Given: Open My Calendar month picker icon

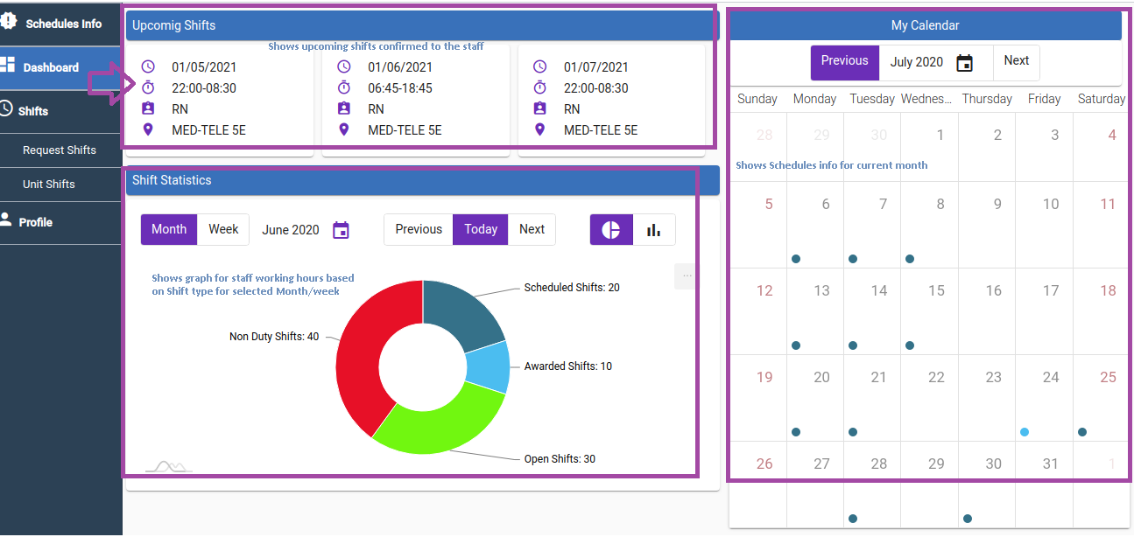Looking at the screenshot, I should [964, 63].
